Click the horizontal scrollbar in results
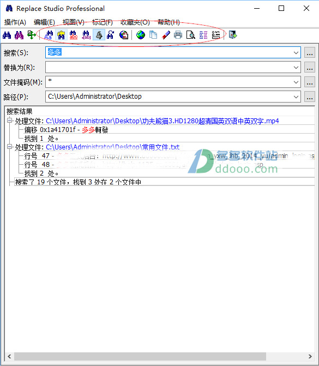The image size is (319, 366). tap(140, 356)
